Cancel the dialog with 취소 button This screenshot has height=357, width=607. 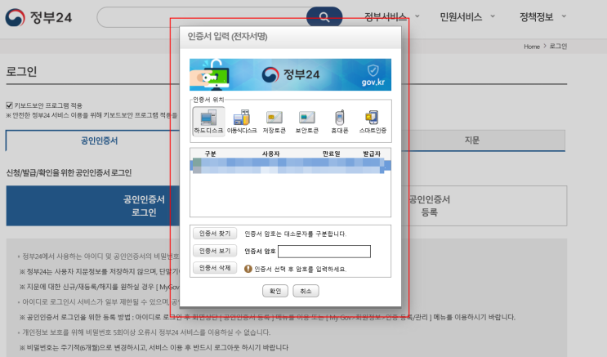[306, 291]
